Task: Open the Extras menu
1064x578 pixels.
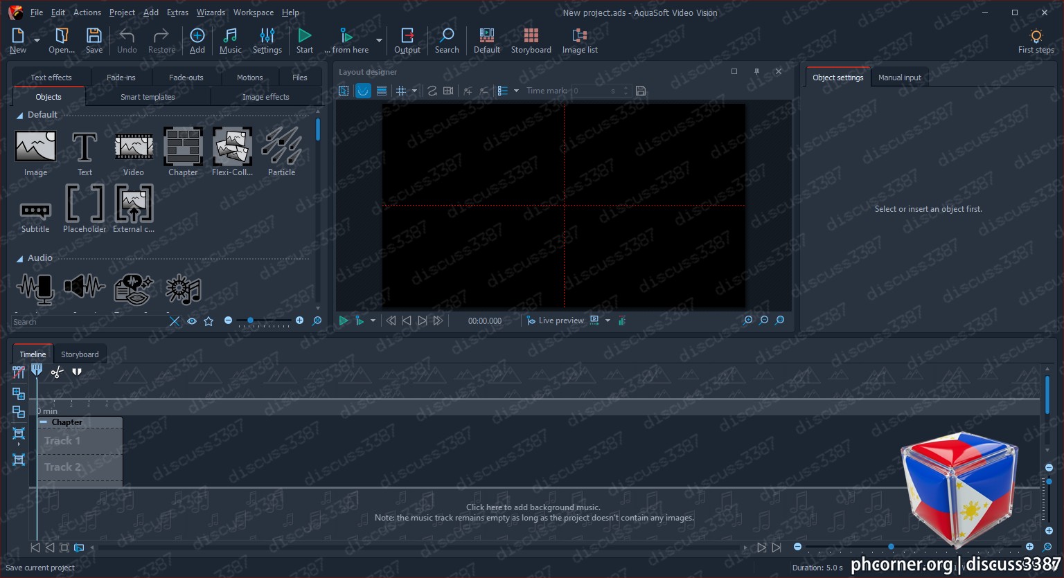Action: (x=177, y=12)
